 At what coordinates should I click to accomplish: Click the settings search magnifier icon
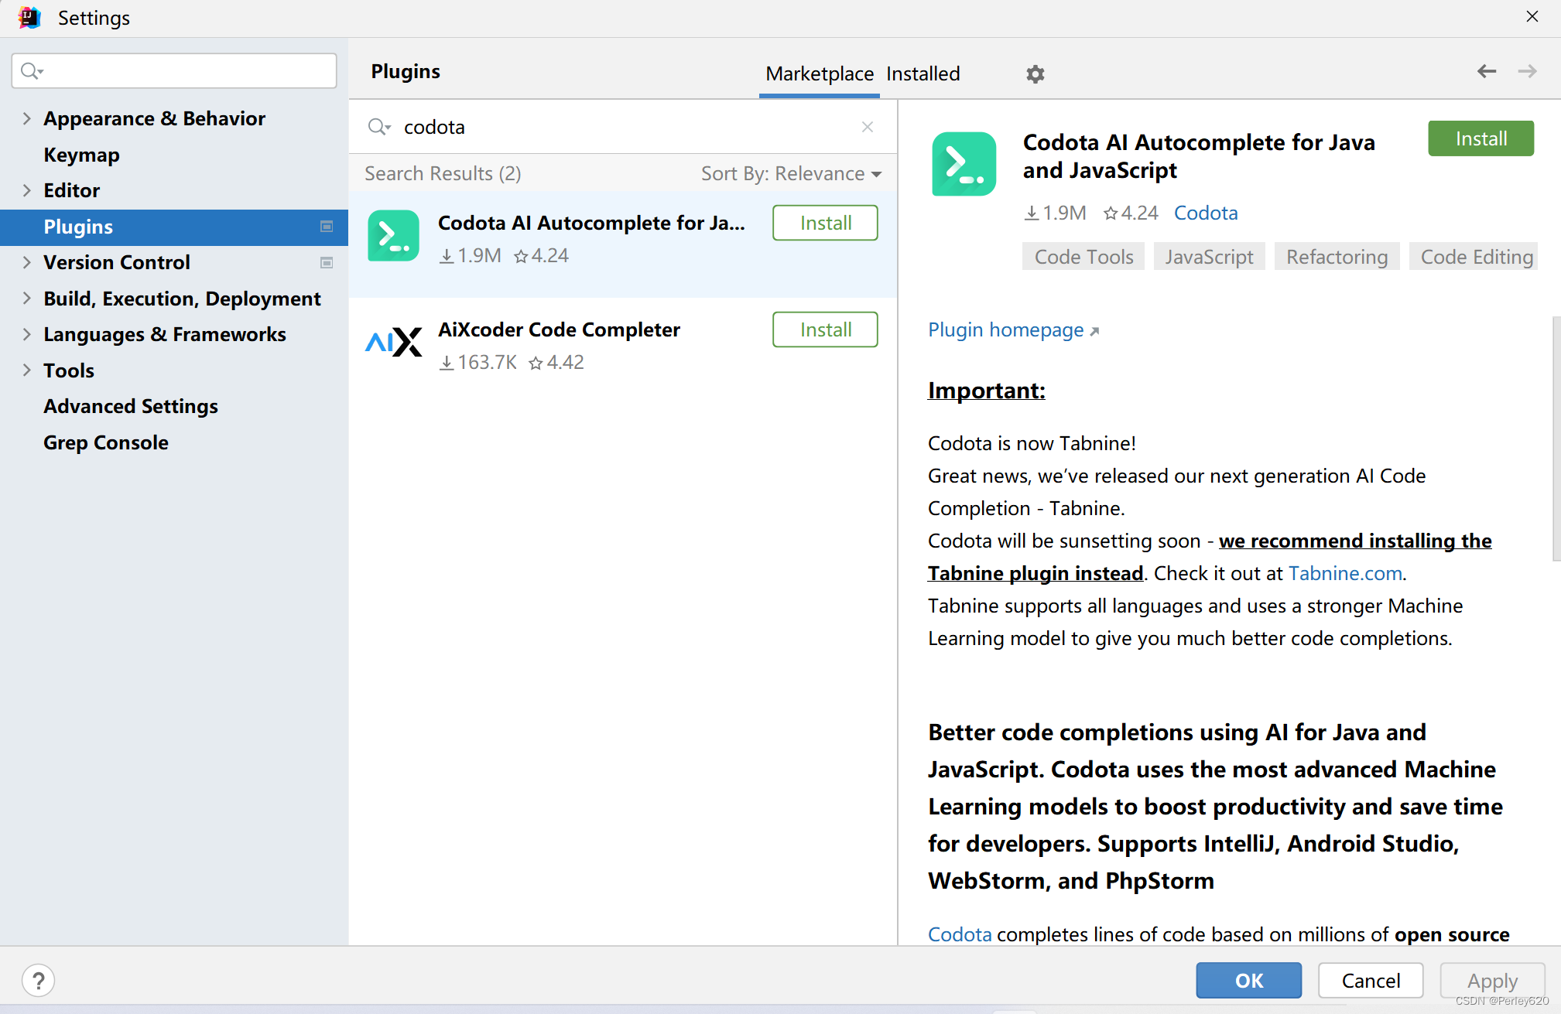(32, 71)
